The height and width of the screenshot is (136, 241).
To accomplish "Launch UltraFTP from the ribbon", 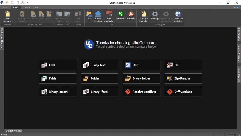I will click(131, 16).
